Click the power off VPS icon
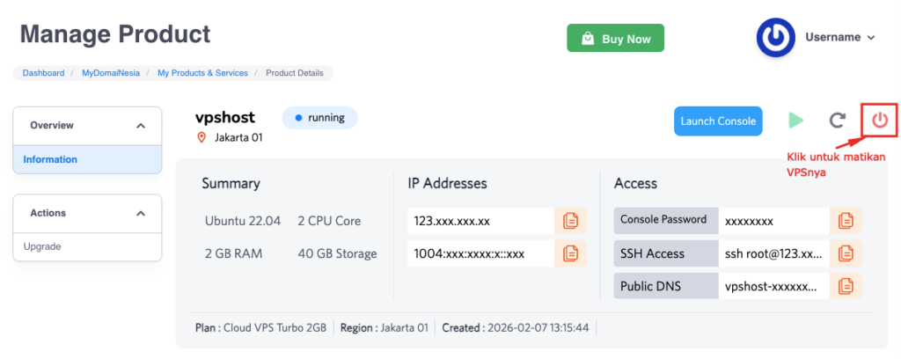The image size is (901, 359). (880, 121)
